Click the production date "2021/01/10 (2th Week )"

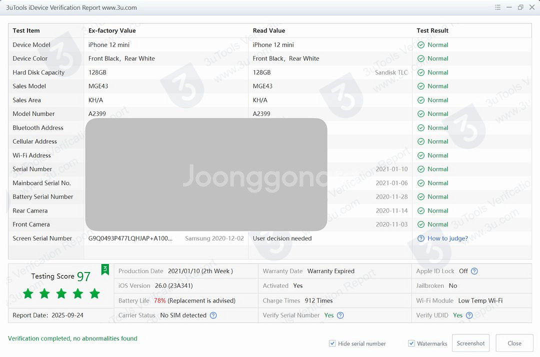pos(200,271)
